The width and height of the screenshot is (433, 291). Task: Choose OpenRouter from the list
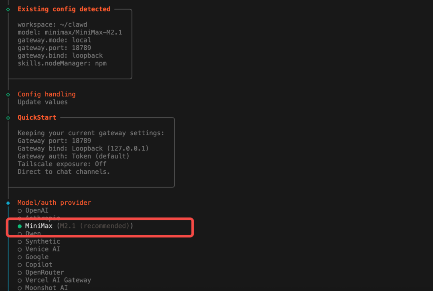[x=45, y=272]
